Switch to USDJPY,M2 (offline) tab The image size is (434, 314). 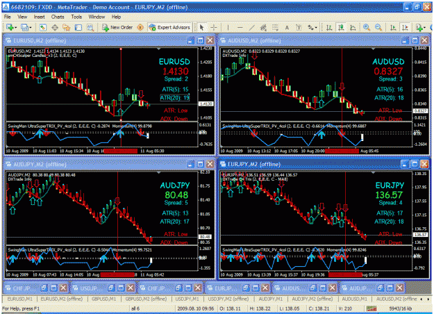tap(229, 299)
